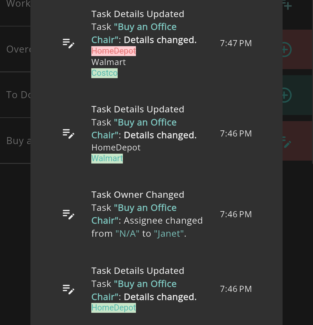Click the 7:46 PM timestamp of Task Owner Changed

(236, 214)
